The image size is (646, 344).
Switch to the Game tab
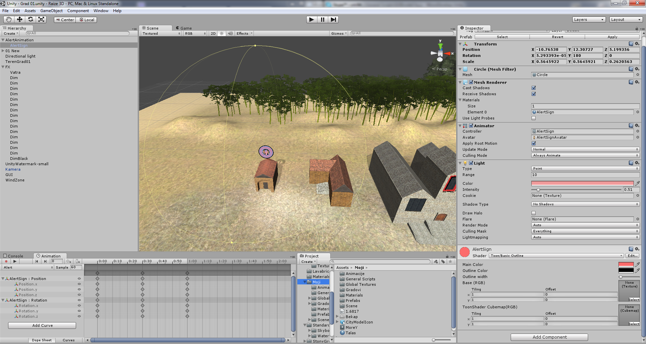[x=184, y=28]
